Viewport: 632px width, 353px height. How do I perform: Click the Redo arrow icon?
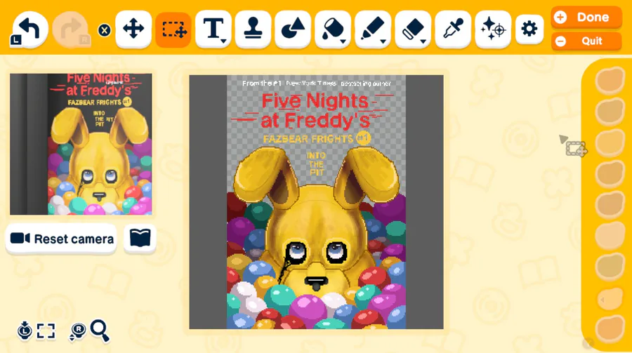(x=71, y=29)
